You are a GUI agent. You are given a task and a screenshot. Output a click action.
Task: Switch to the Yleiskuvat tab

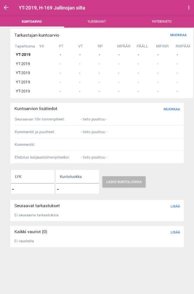tap(96, 21)
